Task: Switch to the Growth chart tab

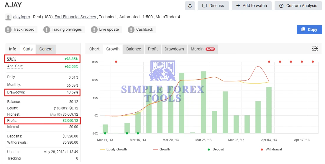Action: (x=113, y=49)
